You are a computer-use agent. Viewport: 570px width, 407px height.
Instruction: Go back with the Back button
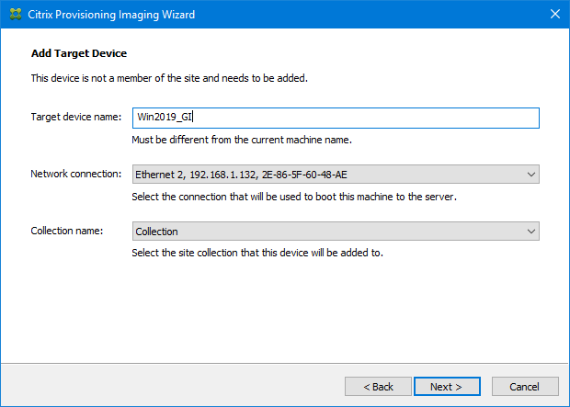point(378,387)
